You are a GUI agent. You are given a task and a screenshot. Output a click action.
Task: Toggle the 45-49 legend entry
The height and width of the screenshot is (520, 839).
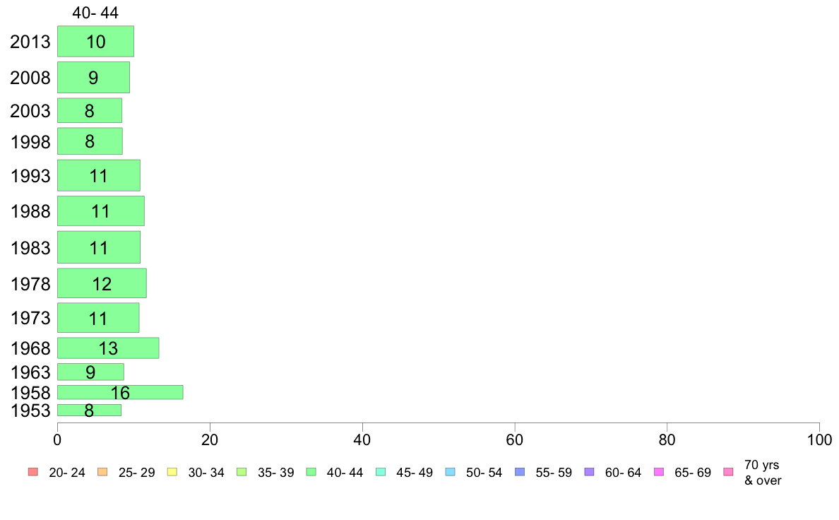tap(404, 473)
